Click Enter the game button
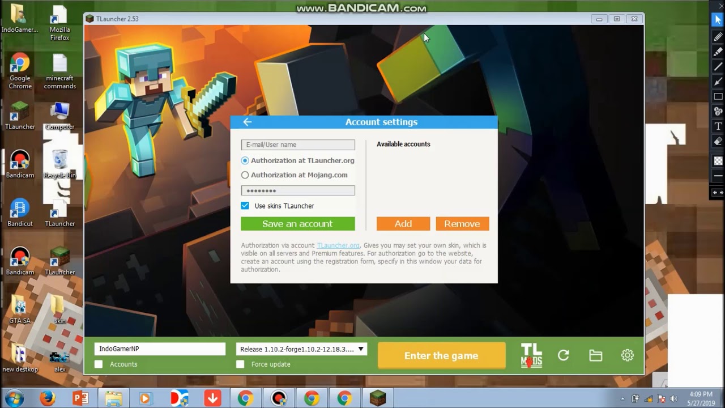This screenshot has height=408, width=725. 441,356
